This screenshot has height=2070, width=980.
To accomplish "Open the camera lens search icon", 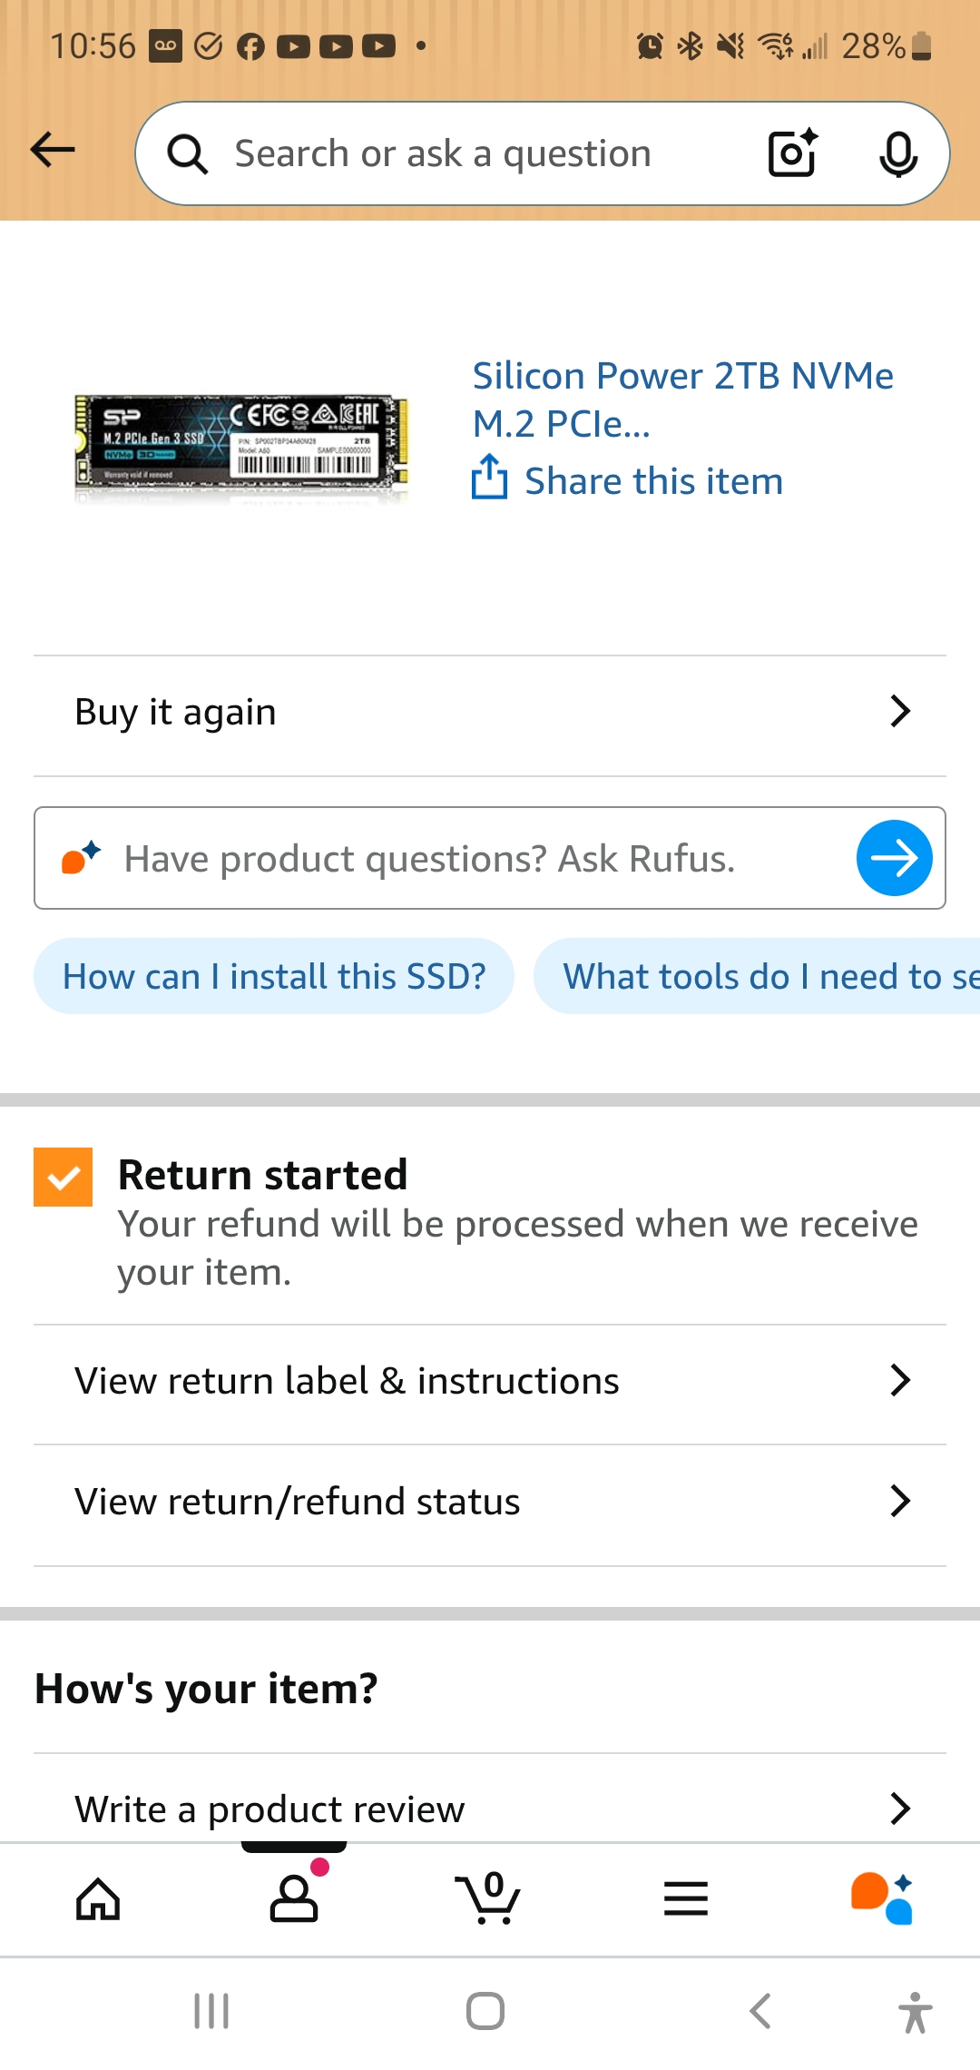I will (x=792, y=153).
